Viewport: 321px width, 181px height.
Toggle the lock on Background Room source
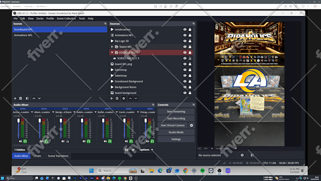click(190, 87)
